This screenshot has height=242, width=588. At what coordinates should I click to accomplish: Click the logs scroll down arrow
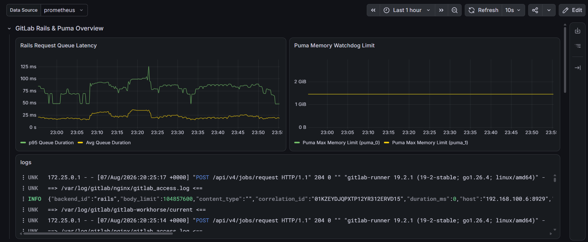click(x=555, y=230)
